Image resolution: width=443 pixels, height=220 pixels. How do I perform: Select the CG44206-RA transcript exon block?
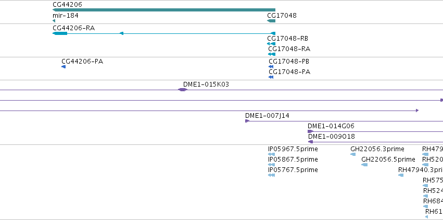tap(60, 33)
